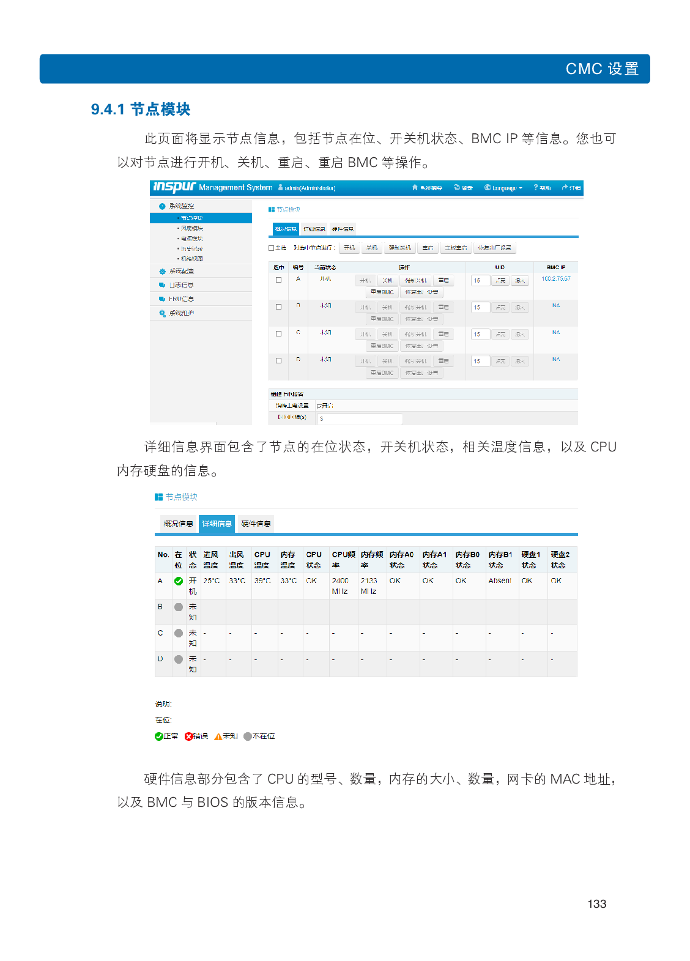Click the UID value field for node A
The width and height of the screenshot is (690, 961).
[x=480, y=281]
